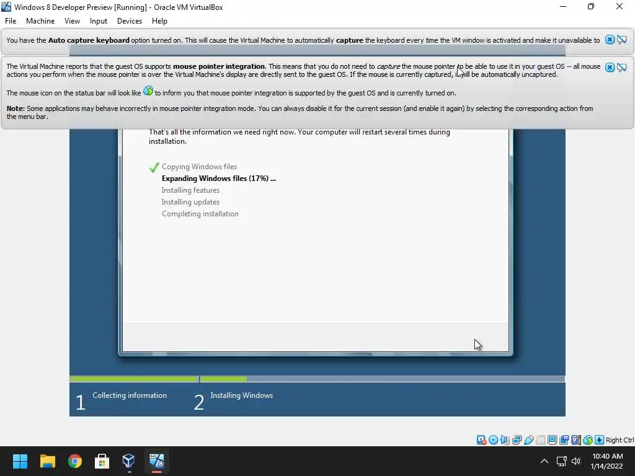This screenshot has height=476, width=635.
Task: Minimize the VirtualBox VM window
Action: [563, 7]
